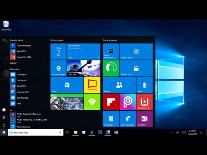Click the taskbar clock showing 2:52 PM
This screenshot has height=155, width=207.
(193, 132)
